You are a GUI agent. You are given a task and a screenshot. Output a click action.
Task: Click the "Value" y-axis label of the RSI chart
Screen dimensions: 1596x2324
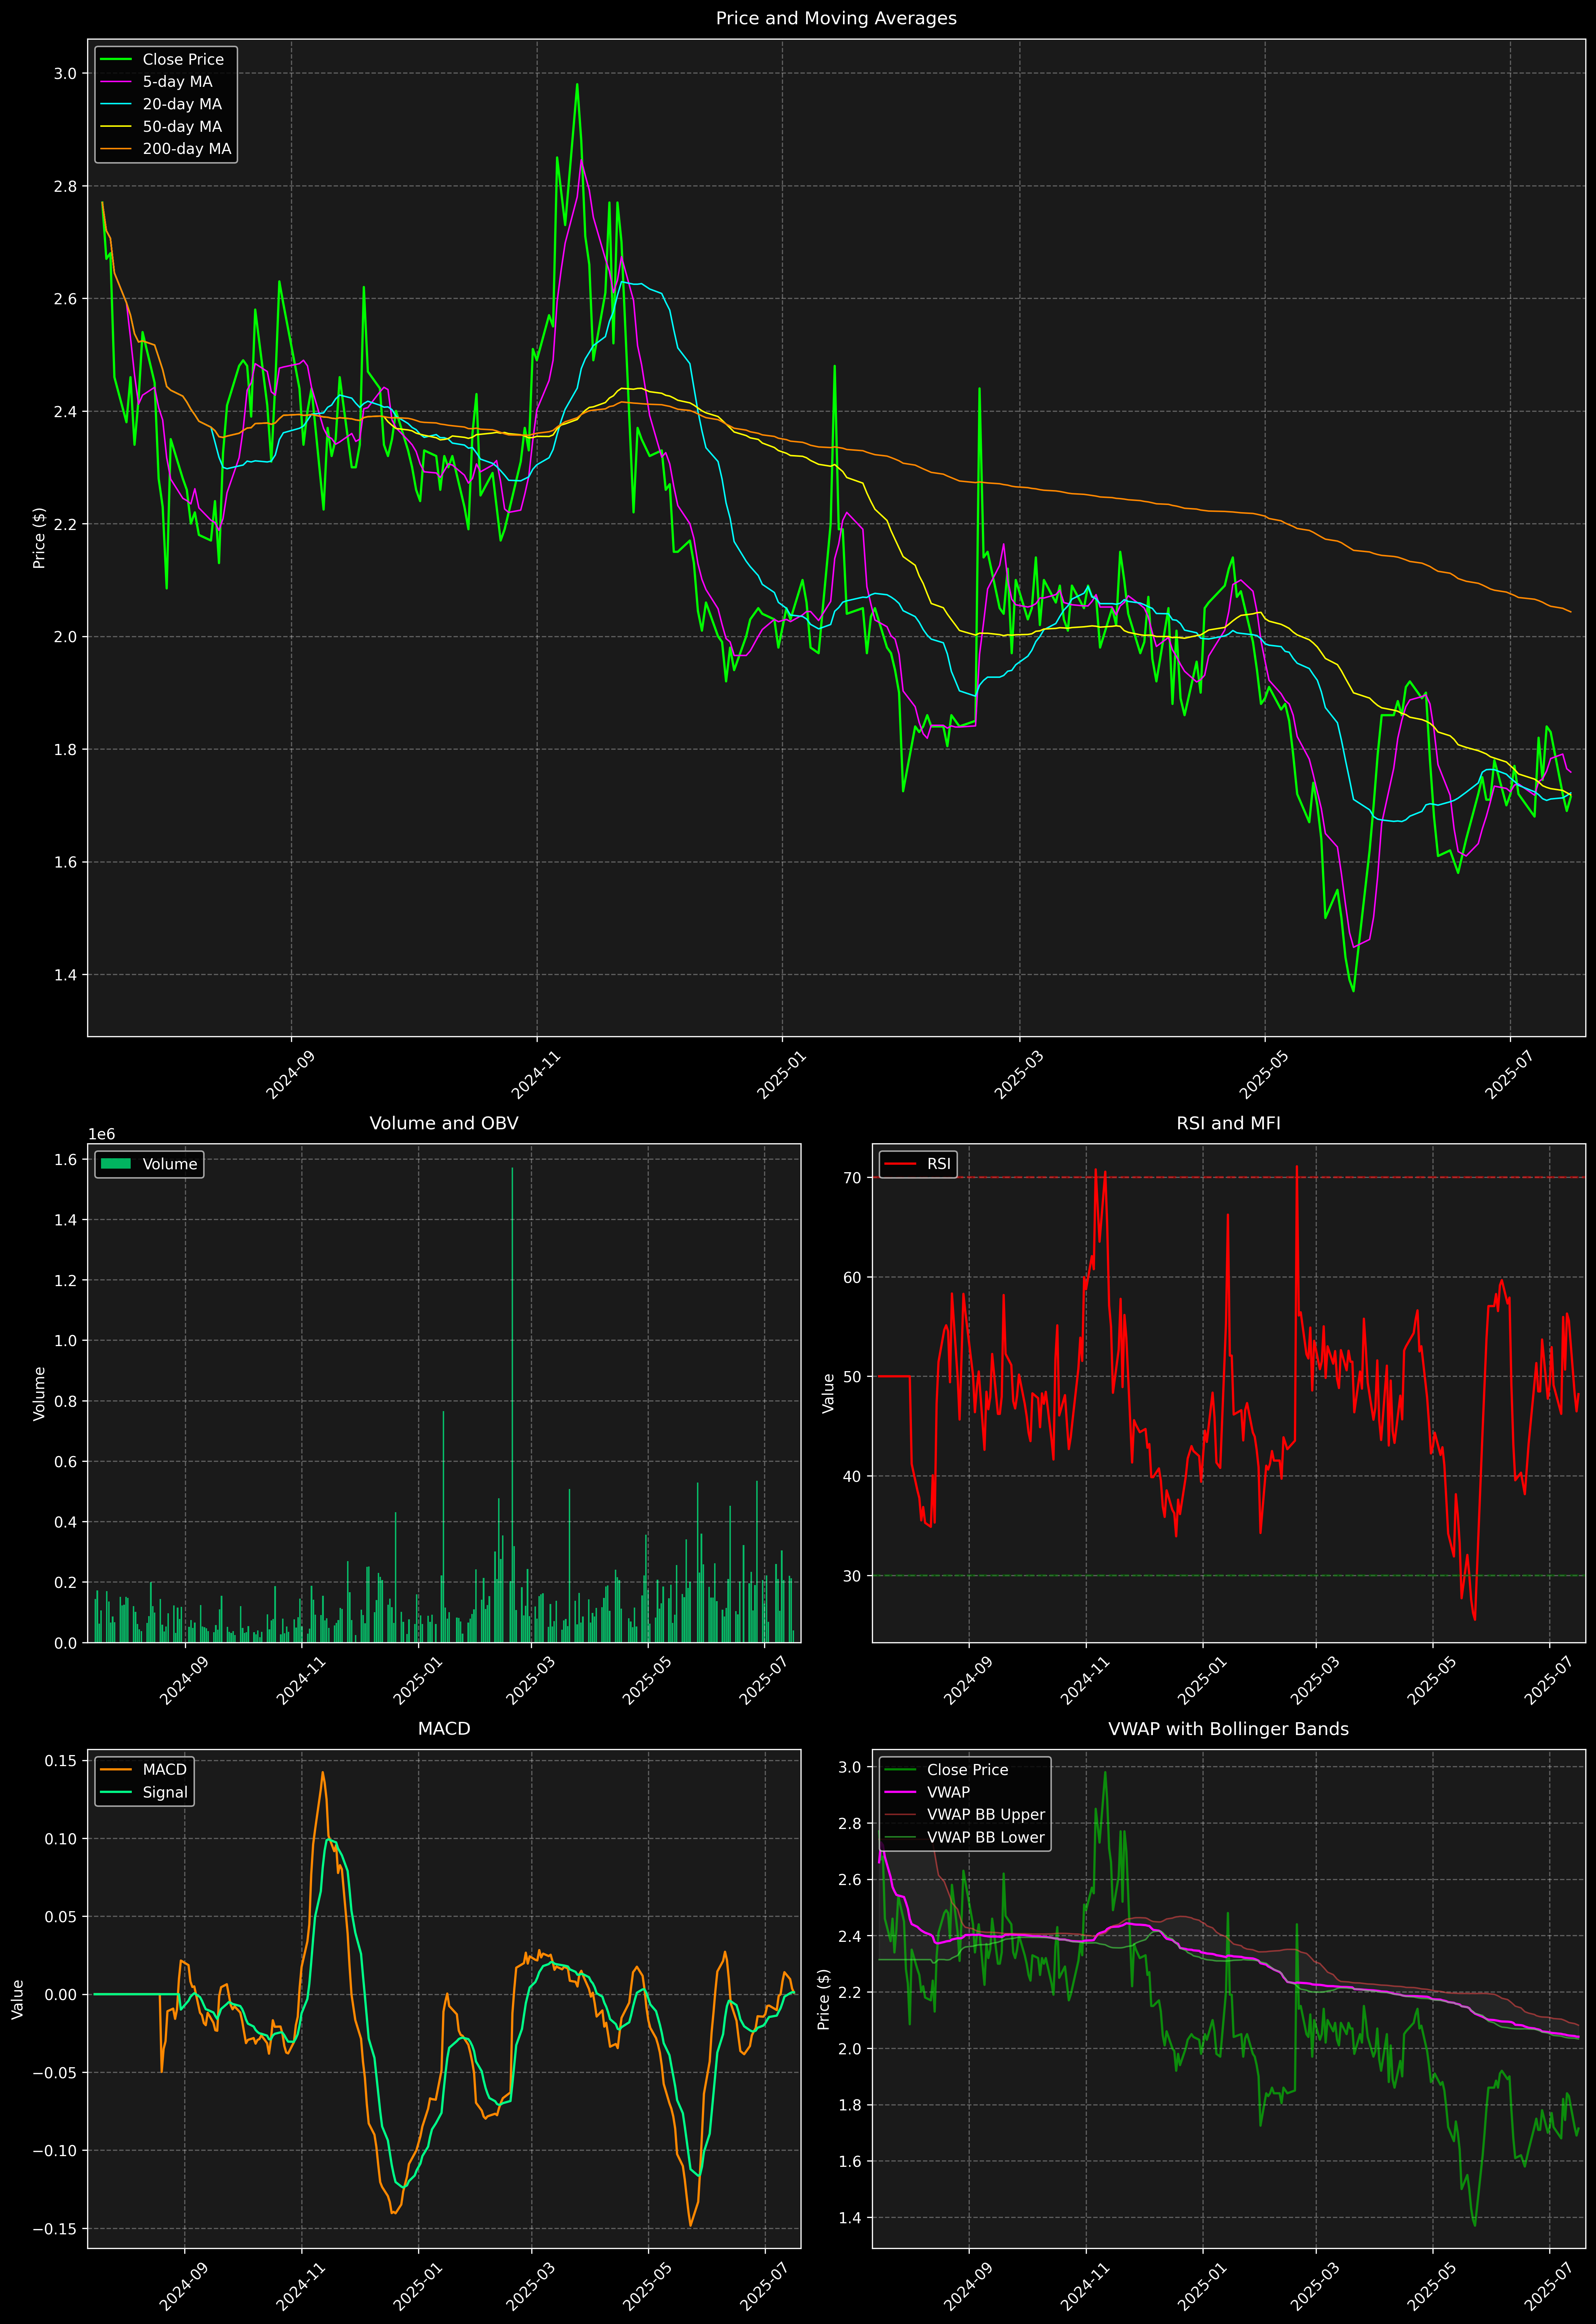click(x=828, y=1393)
